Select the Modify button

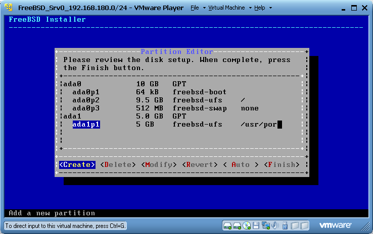[x=159, y=164]
